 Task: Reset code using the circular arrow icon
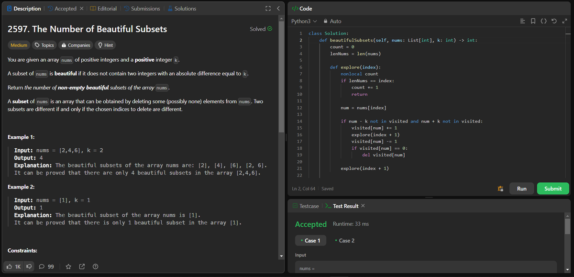tap(555, 22)
